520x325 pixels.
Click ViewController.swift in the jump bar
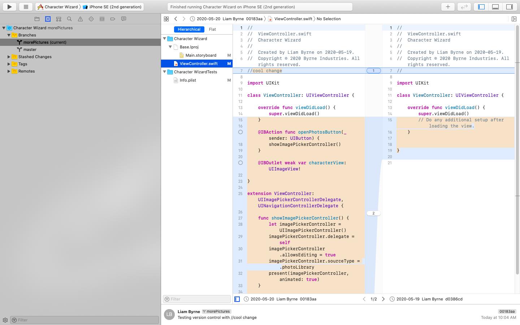(290, 19)
